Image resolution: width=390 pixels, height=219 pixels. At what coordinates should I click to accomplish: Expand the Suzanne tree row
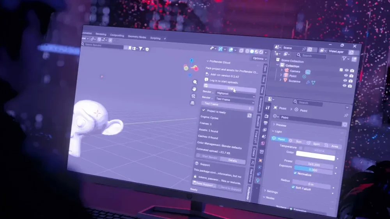point(280,80)
